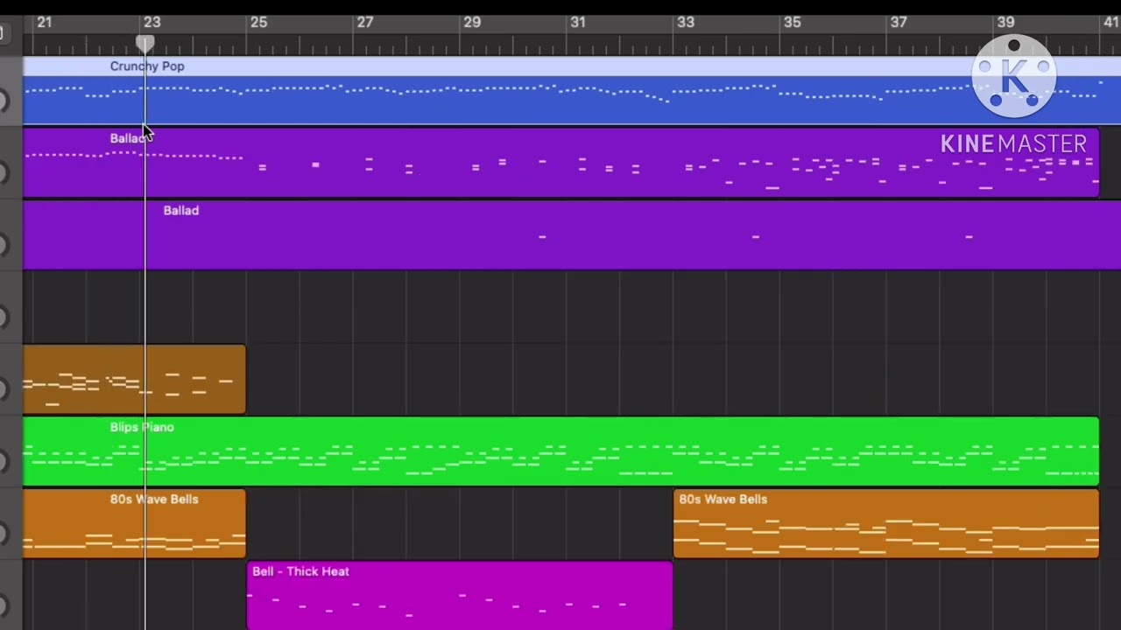Click the 'Bell - Thick Heat' label

click(300, 571)
